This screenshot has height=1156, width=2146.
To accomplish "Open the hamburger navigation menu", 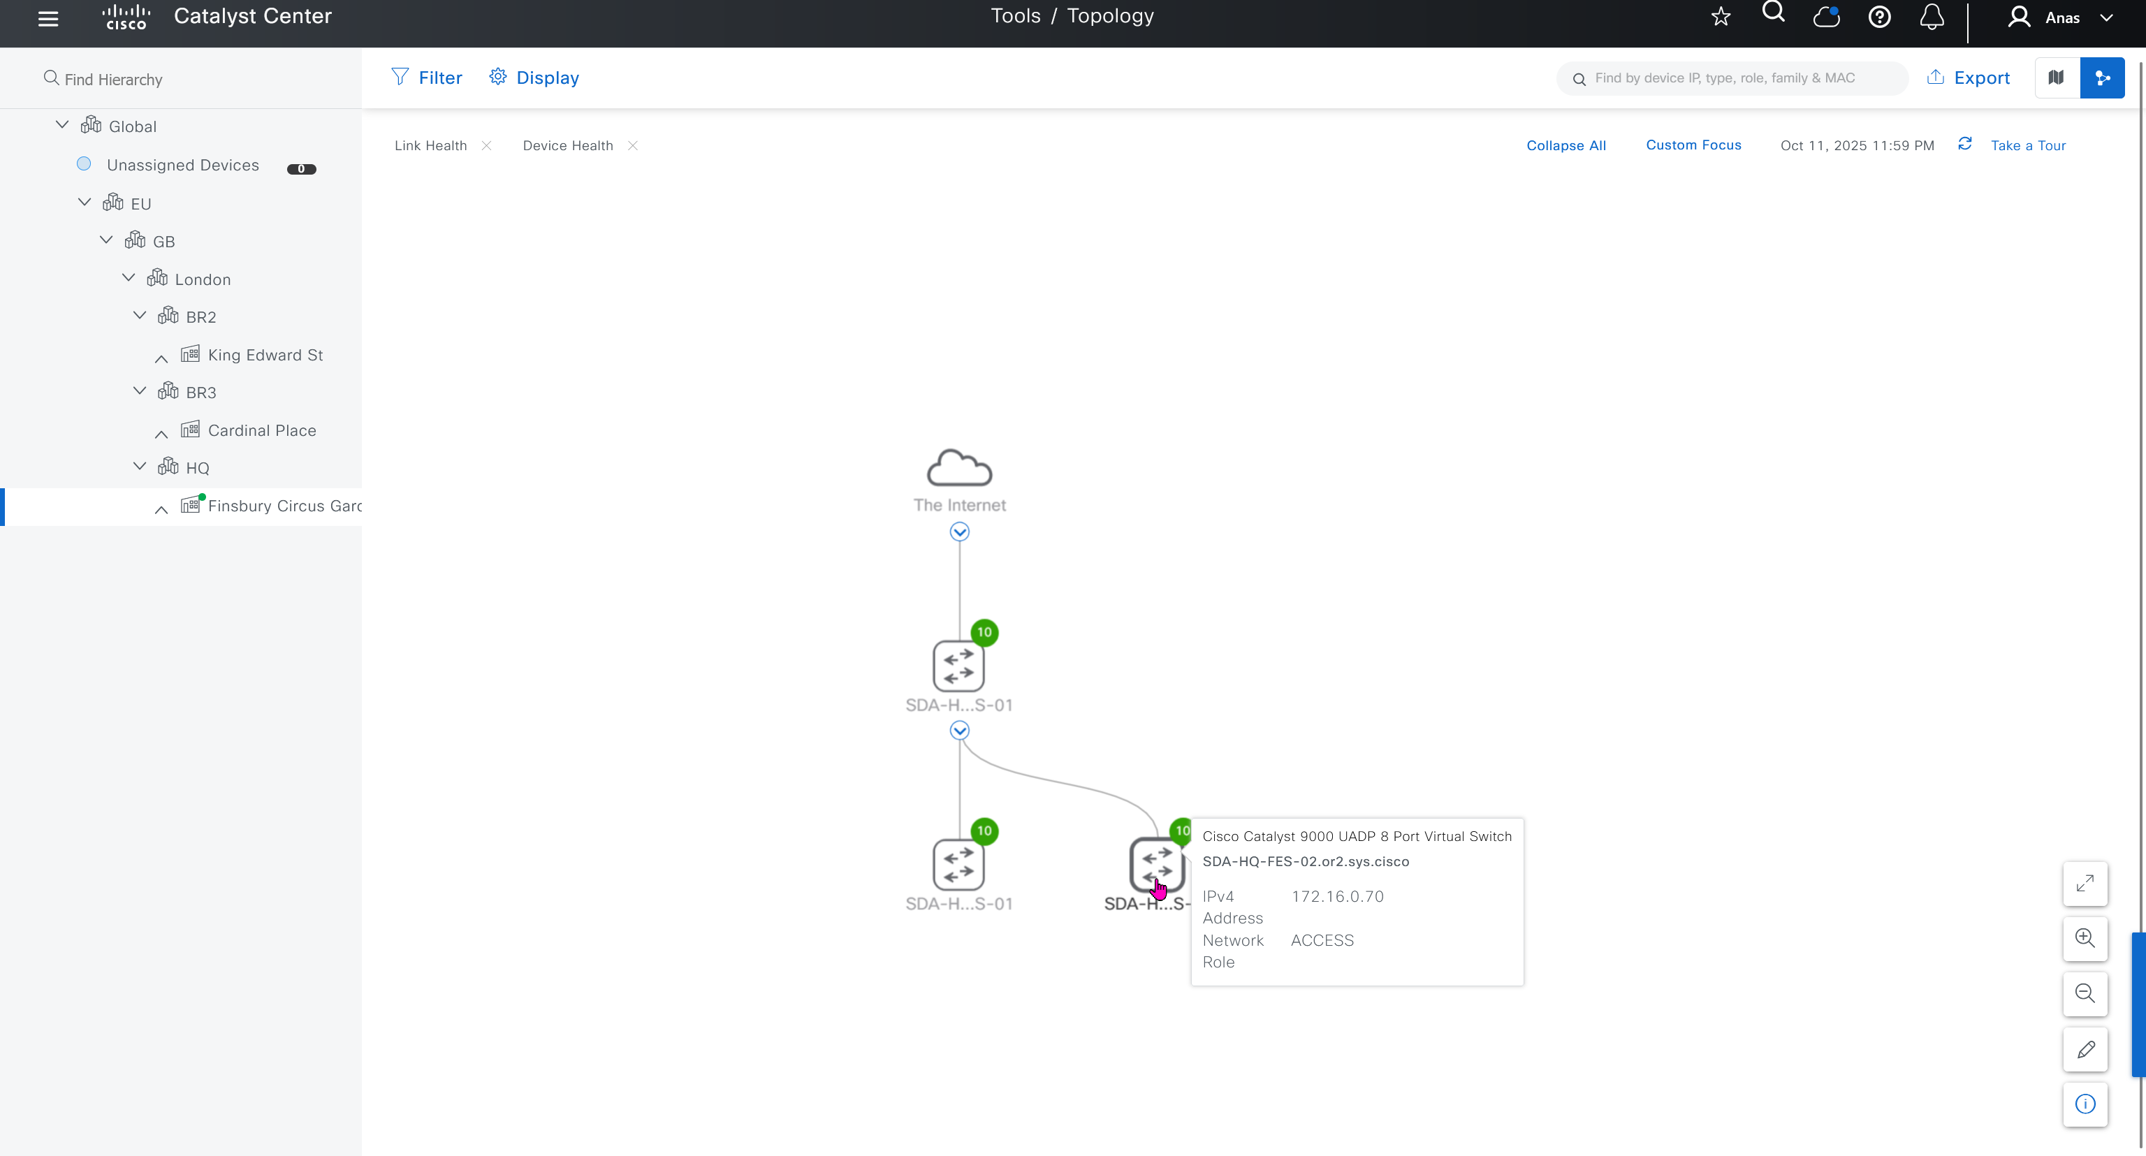I will (x=48, y=18).
